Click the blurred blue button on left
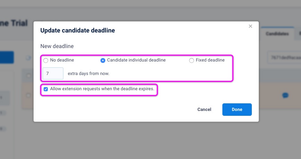The image size is (301, 159). (7, 57)
